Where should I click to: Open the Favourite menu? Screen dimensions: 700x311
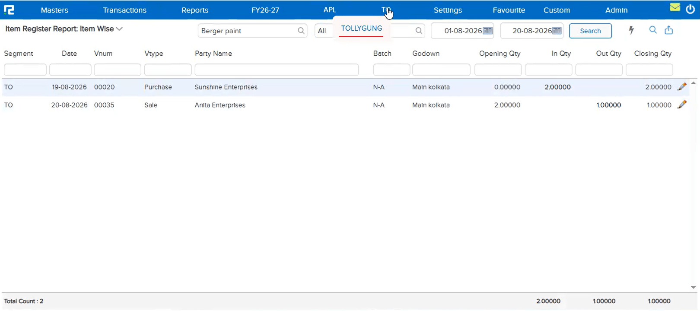pos(509,10)
